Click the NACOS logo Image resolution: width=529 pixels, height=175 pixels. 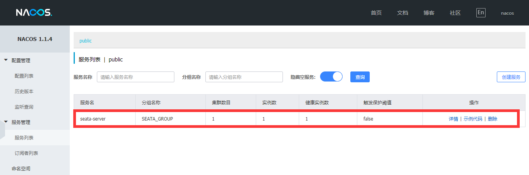point(34,13)
